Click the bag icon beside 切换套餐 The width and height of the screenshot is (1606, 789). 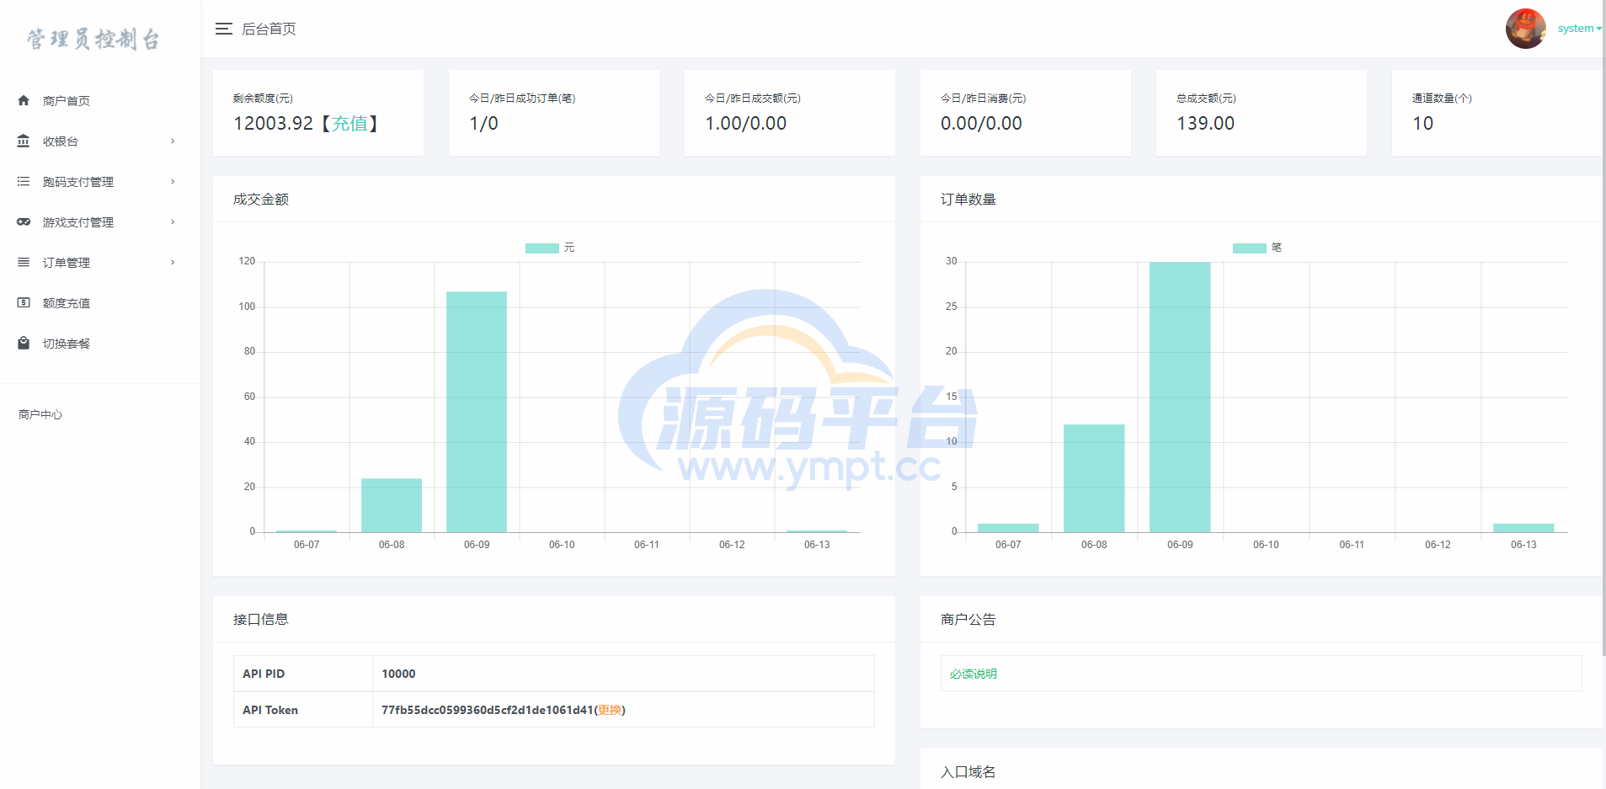click(24, 343)
